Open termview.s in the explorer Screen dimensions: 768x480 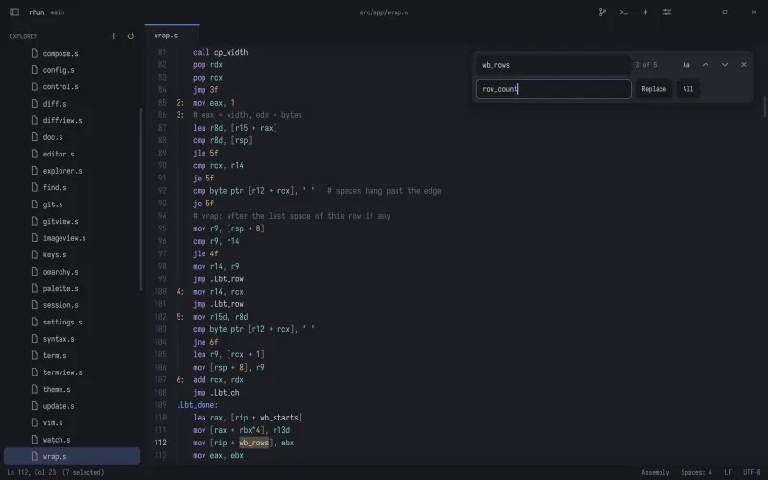point(72,372)
